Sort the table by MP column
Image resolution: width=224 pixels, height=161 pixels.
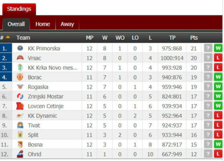89,38
